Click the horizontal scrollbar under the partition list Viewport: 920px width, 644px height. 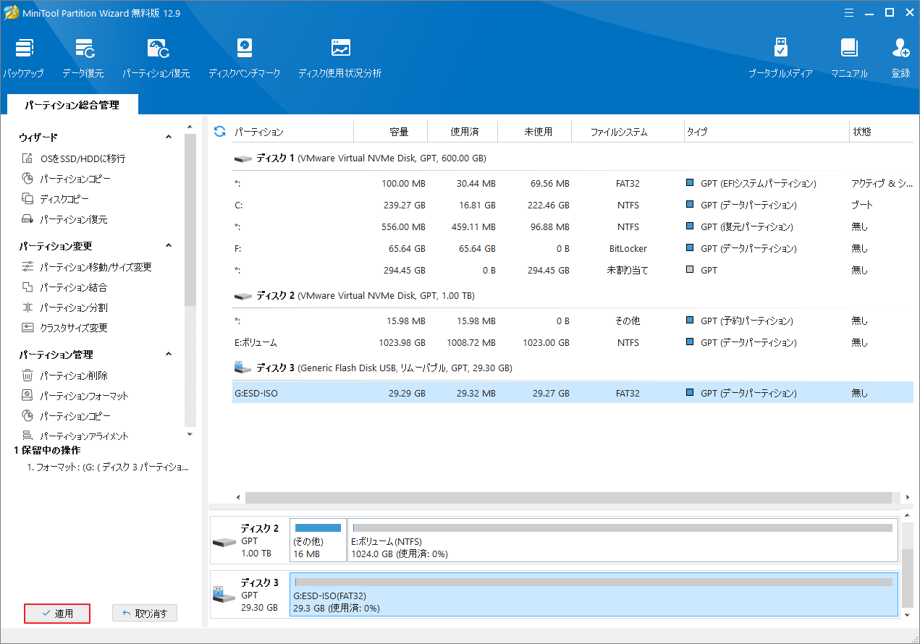coord(568,498)
